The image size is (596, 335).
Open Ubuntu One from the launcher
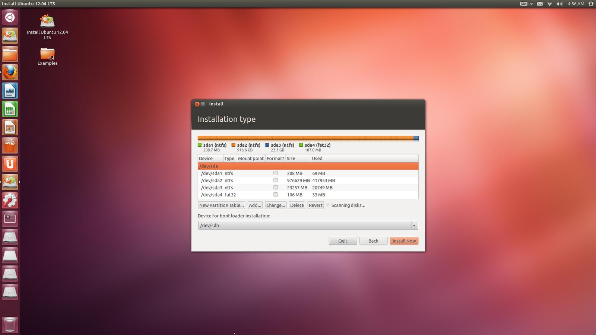[x=10, y=164]
